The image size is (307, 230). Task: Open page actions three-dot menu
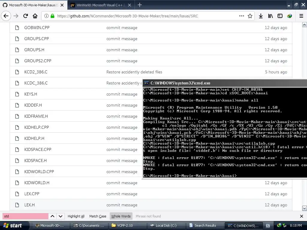pyautogui.click(x=242, y=16)
